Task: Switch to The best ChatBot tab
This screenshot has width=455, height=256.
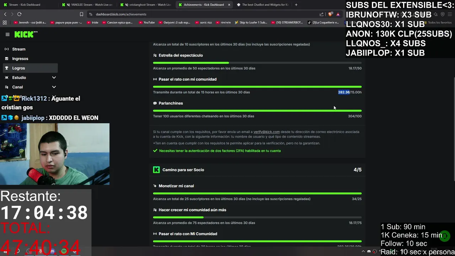Action: (x=263, y=5)
